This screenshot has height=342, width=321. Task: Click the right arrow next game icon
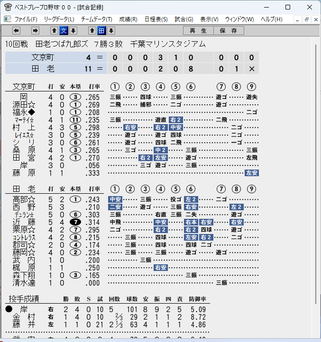point(35,31)
